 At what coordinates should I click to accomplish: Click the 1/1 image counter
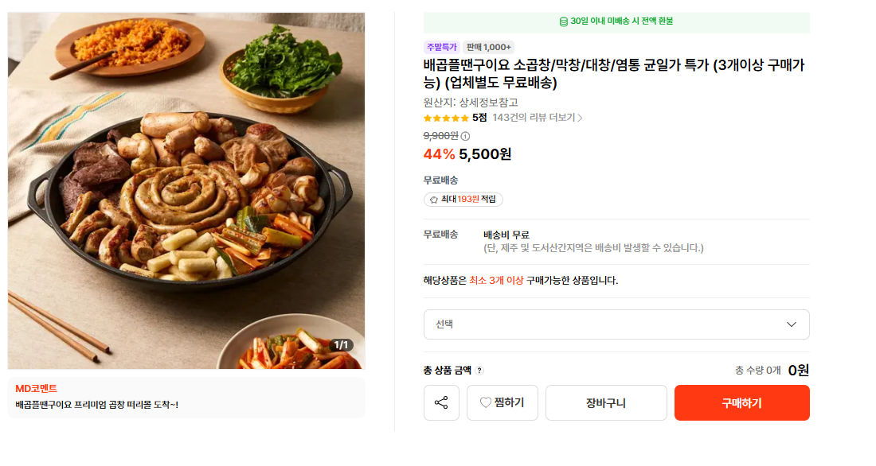341,345
